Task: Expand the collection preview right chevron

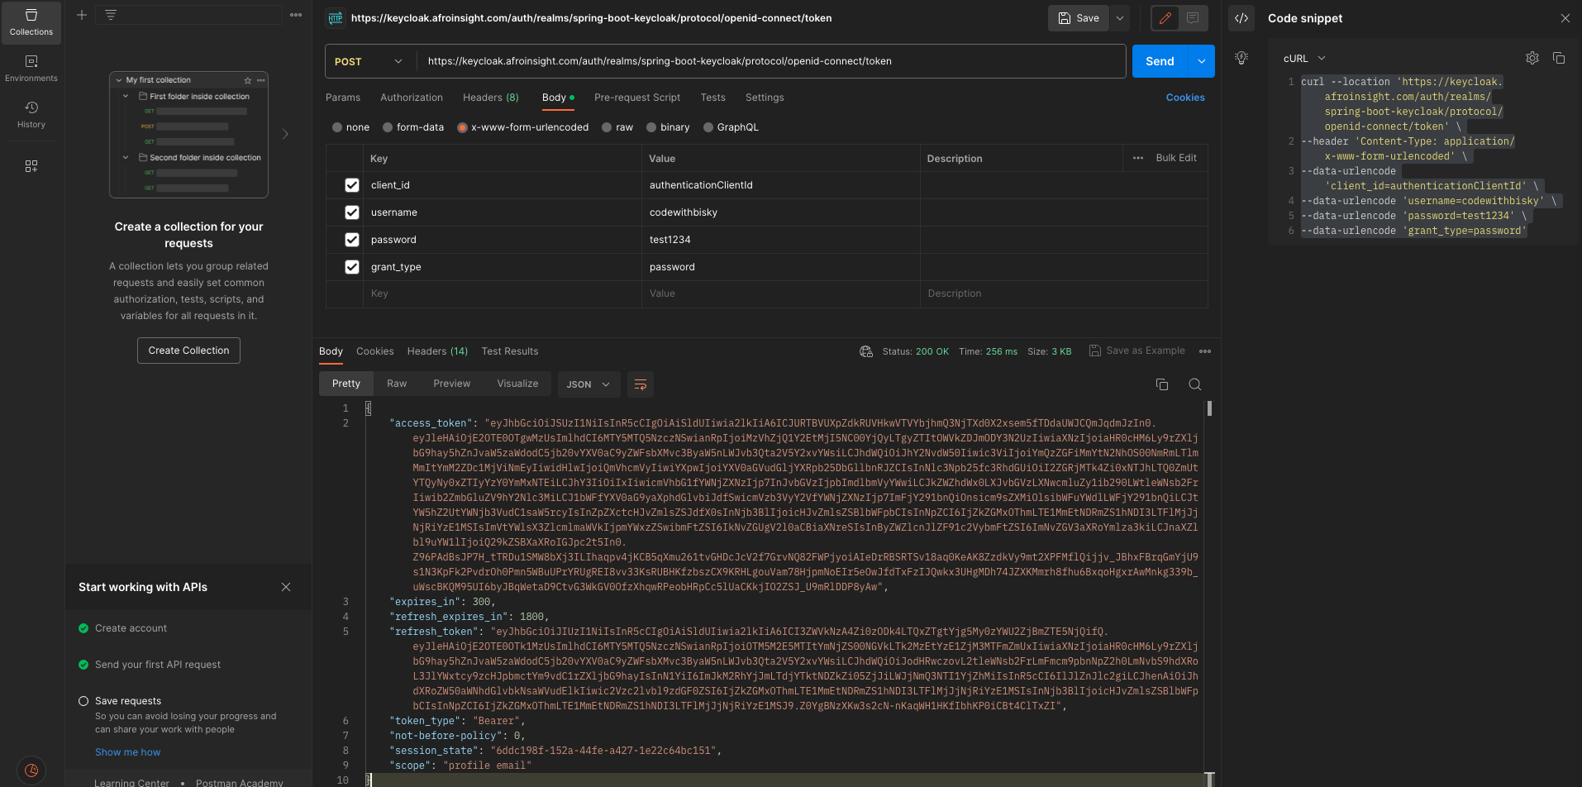Action: [x=285, y=134]
